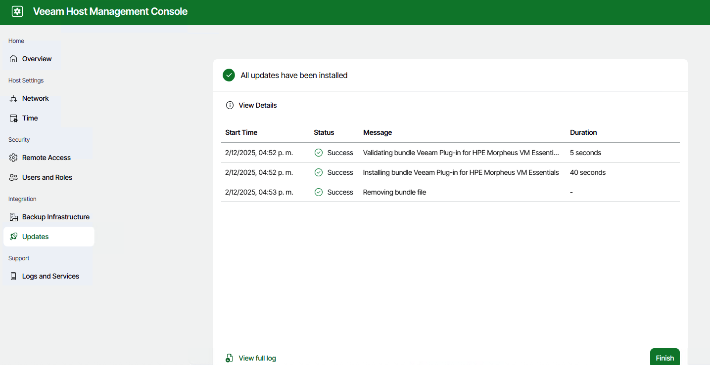Click the View Details info icon
Screen dimensions: 710x365
(x=230, y=105)
